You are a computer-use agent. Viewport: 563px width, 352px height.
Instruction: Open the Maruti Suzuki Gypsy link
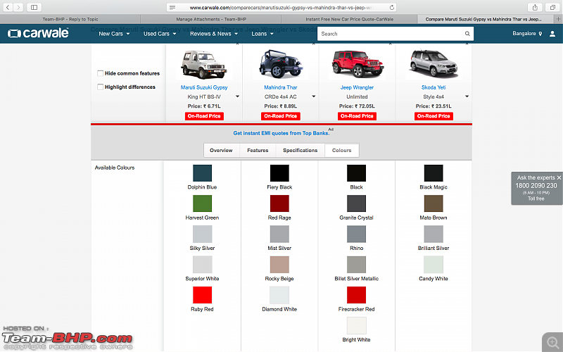coord(204,87)
